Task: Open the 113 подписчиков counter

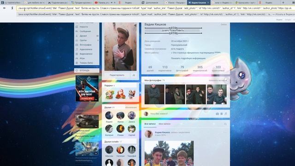Action: tap(165, 69)
